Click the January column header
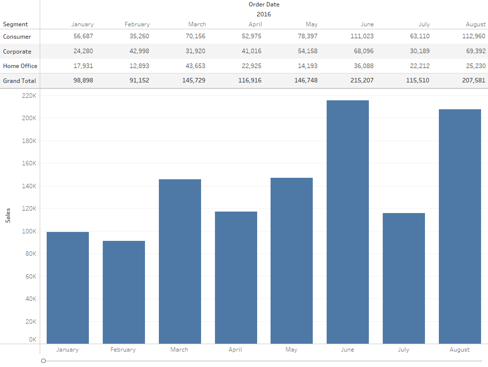488x367 pixels. pos(82,24)
